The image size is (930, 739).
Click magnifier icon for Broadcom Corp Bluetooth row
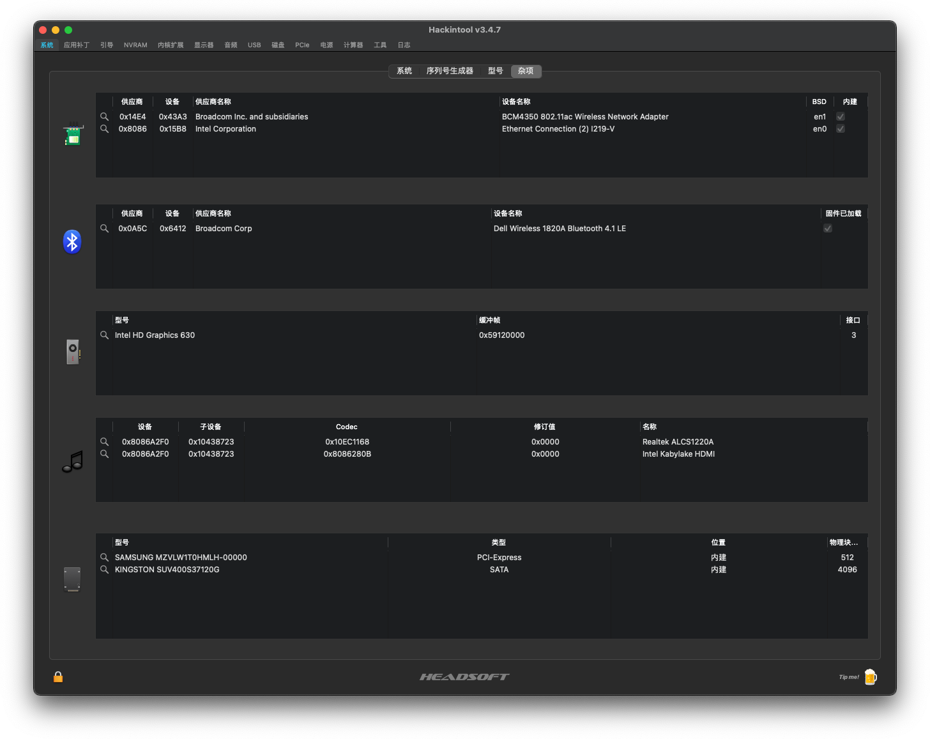[104, 229]
